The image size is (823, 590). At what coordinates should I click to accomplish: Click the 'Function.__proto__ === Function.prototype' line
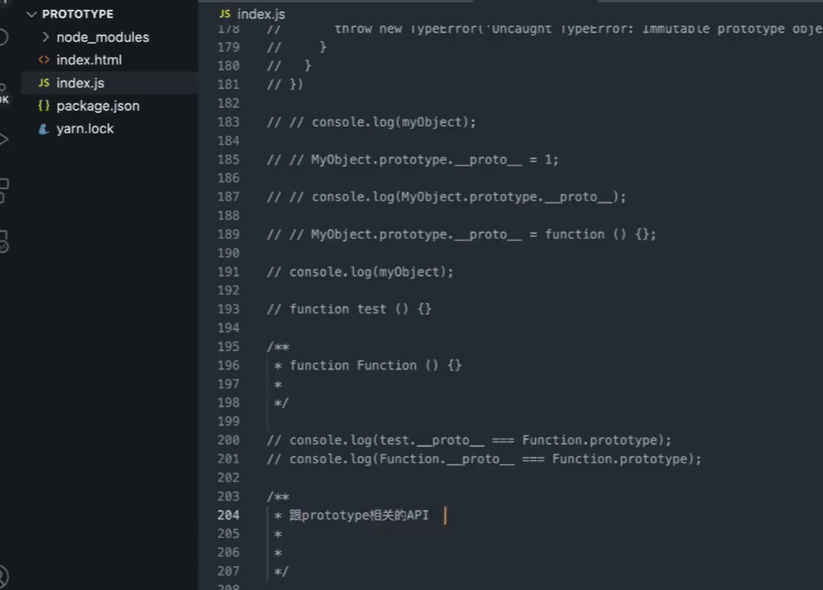484,459
